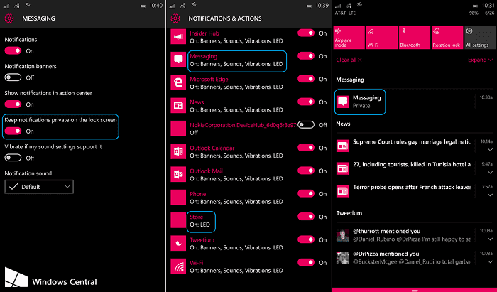
Task: Enable the Notification banners switch
Action: pyautogui.click(x=13, y=77)
